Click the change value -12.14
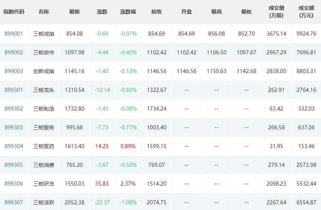Image resolution: width=321 pixels, height=210 pixels. pyautogui.click(x=102, y=90)
